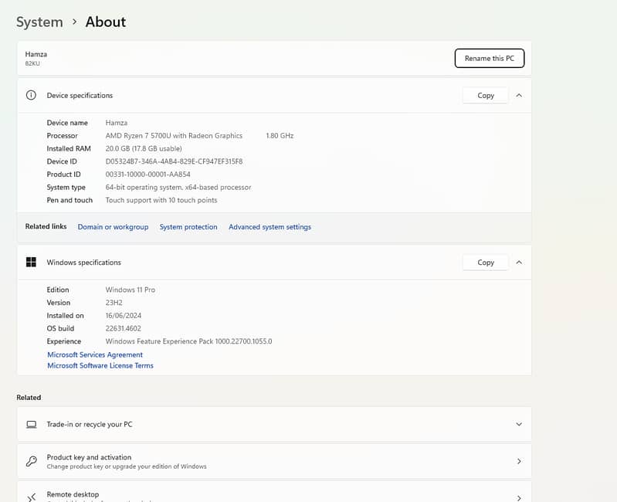Collapse the Device specifications section
Viewport: 617px width, 502px height.
click(x=519, y=95)
